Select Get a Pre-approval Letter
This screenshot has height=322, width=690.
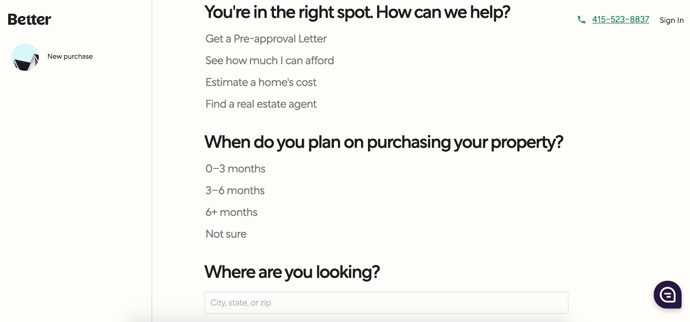pyautogui.click(x=266, y=39)
